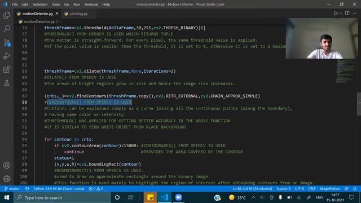Image resolution: width=361 pixels, height=203 pixels.
Task: Open Zoom from the taskbar
Action: click(x=178, y=197)
